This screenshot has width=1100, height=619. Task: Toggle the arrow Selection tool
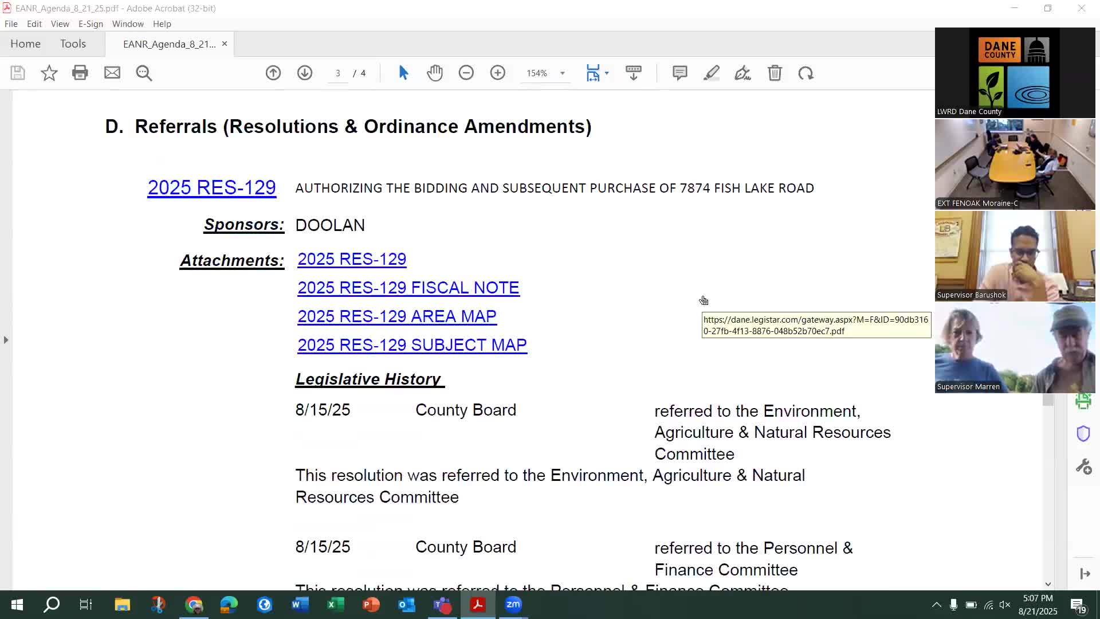[x=403, y=73]
